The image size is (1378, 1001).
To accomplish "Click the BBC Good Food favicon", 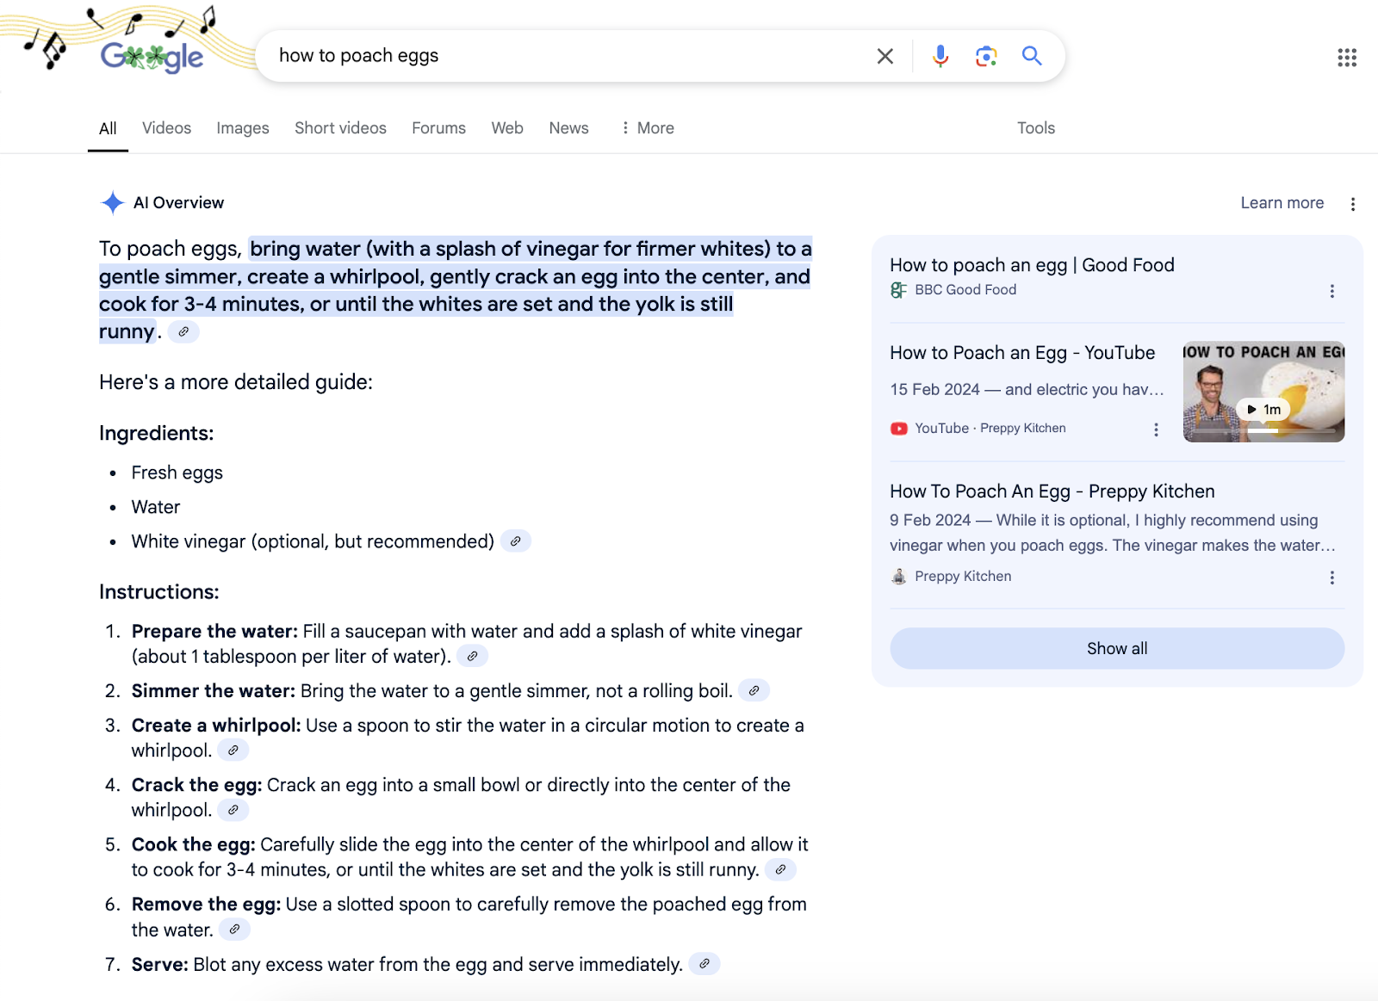I will pyautogui.click(x=898, y=290).
